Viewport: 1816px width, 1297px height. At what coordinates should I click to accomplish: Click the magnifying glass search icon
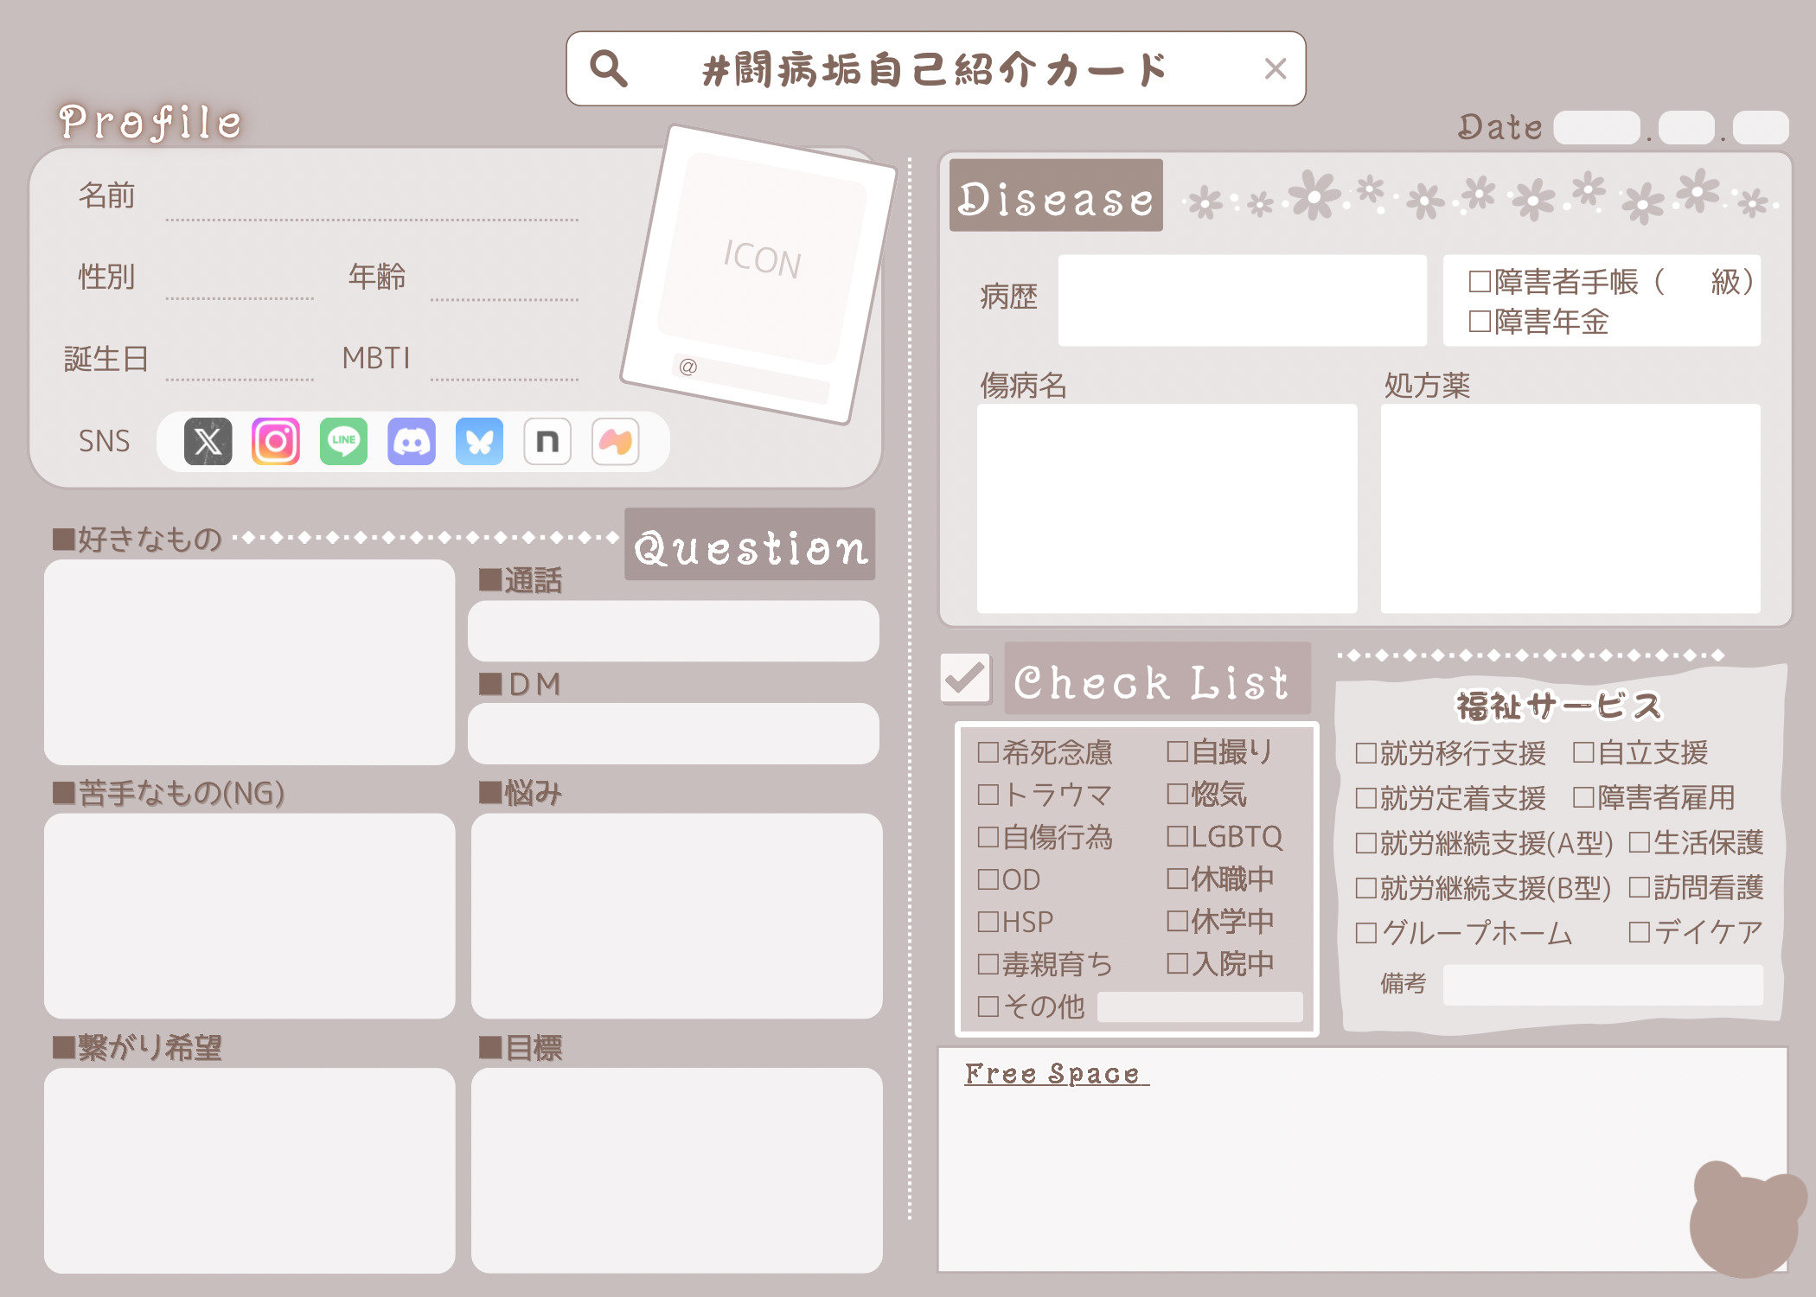pos(608,68)
